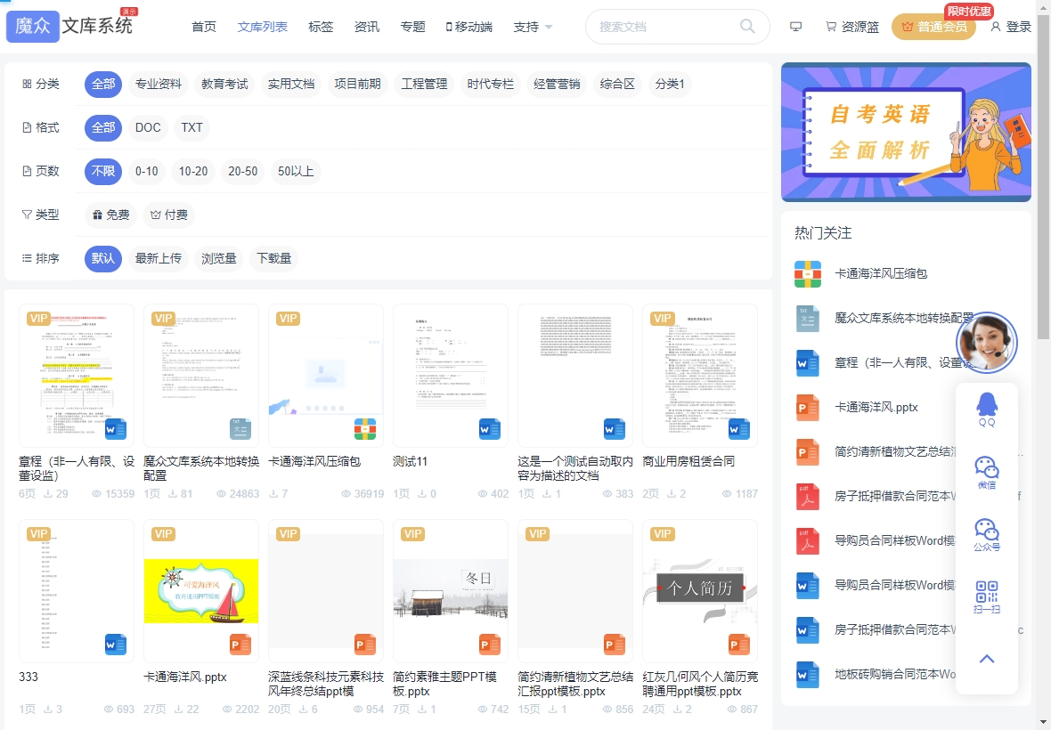Open the 专题 nav menu item

point(412,27)
